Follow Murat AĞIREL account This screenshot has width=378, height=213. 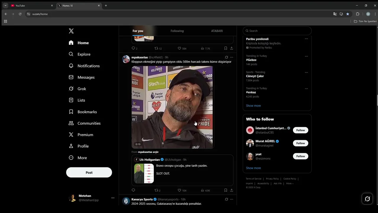pos(301,143)
